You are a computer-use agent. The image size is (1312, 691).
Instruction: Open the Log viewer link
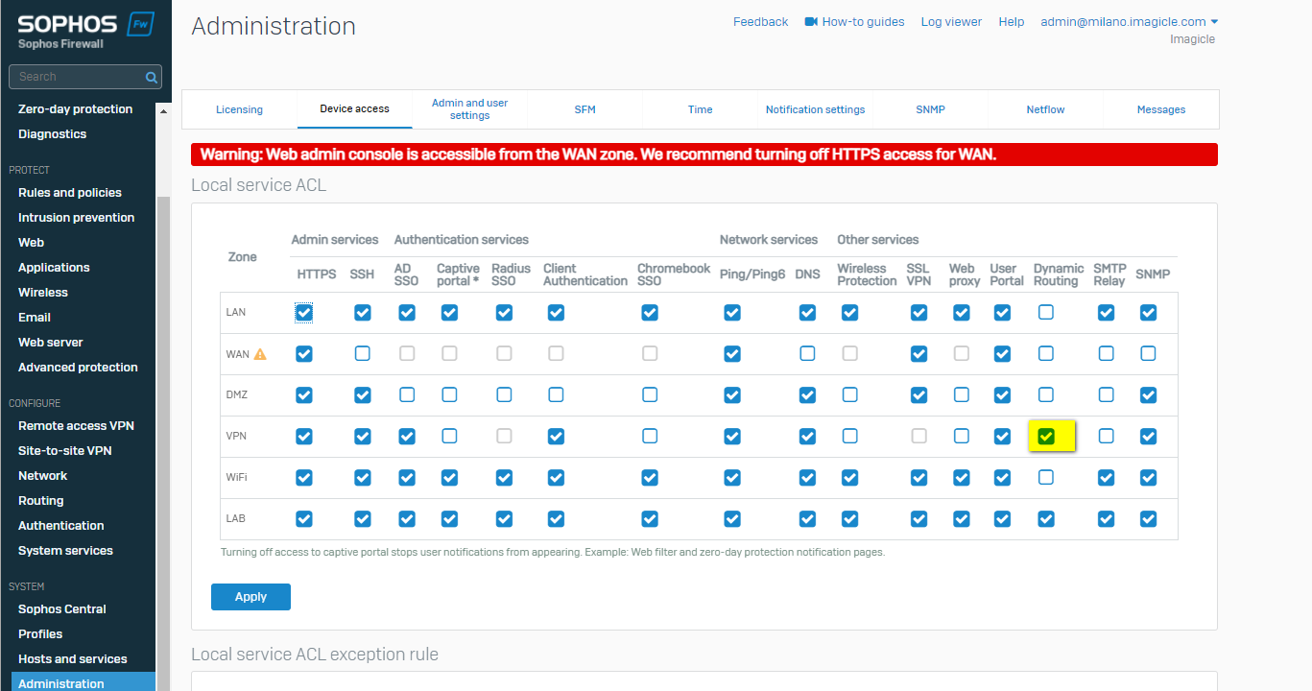(x=951, y=22)
